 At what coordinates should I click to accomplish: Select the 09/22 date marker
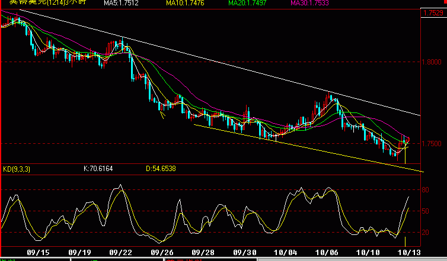click(120, 252)
